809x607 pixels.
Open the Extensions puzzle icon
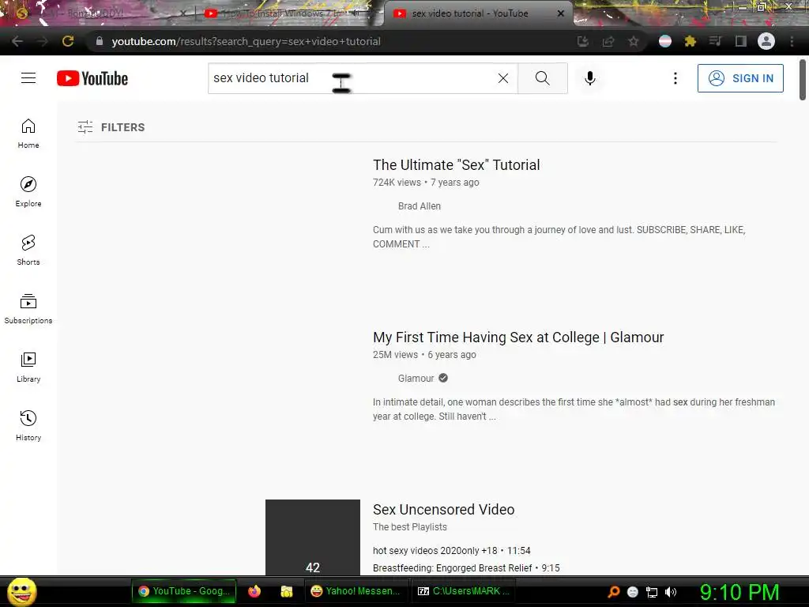tap(690, 41)
